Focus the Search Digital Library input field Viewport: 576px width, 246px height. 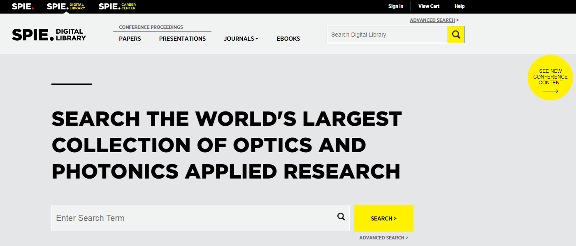click(387, 35)
